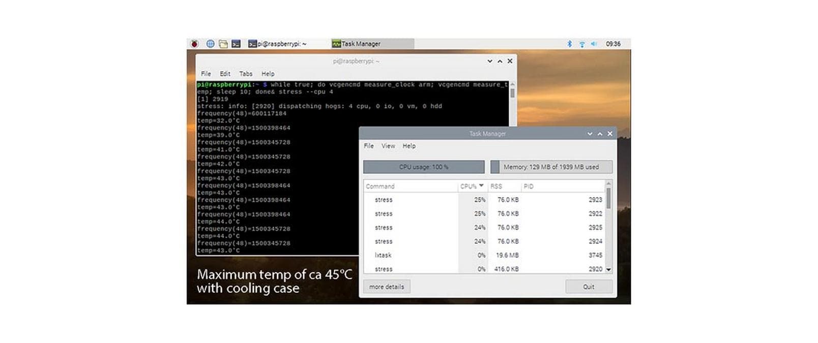This screenshot has width=818, height=343.
Task: Click the CPU usage 100% bar
Action: [424, 167]
